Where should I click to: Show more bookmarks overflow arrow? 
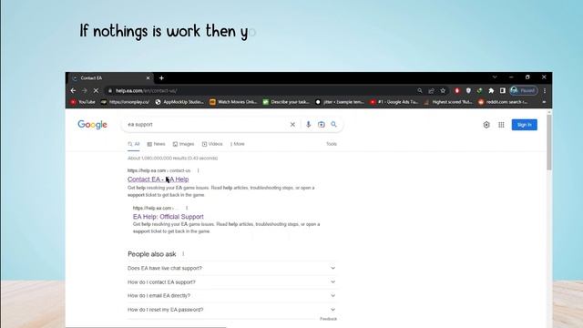[544, 102]
